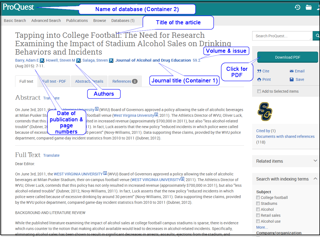The width and height of the screenshot is (320, 237).
Task: Open Basic Search menu item
Action: point(15,21)
